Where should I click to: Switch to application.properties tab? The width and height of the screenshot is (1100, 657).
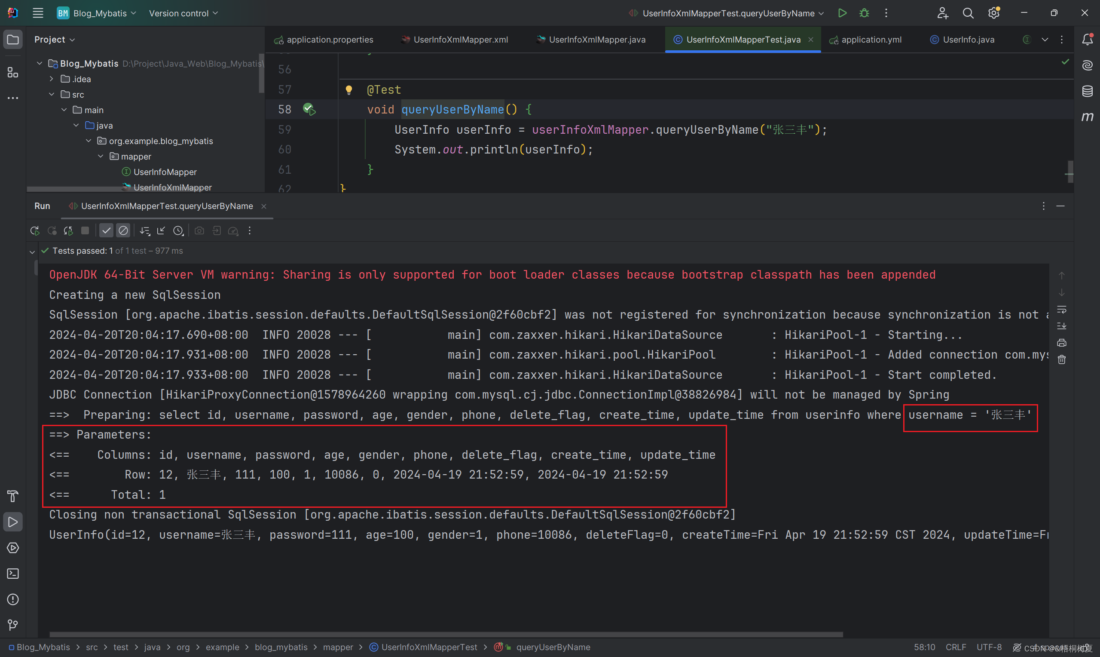tap(324, 40)
